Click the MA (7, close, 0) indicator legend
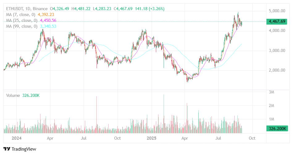 [21, 14]
